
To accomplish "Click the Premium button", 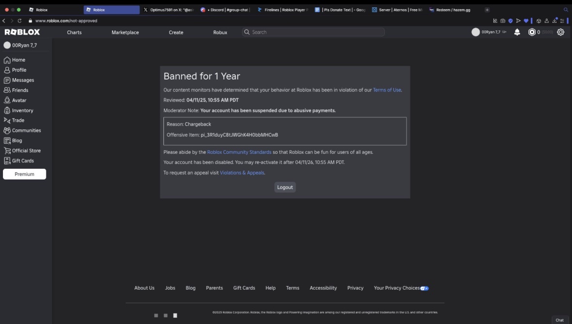I will 24,174.
